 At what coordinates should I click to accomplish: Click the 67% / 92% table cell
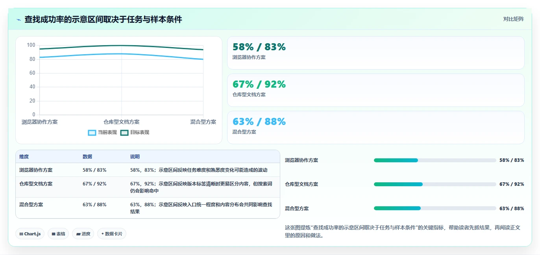[x=94, y=183]
